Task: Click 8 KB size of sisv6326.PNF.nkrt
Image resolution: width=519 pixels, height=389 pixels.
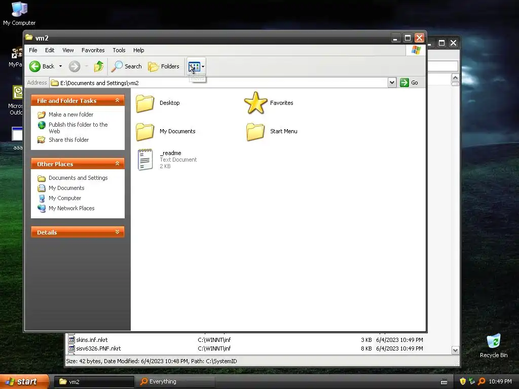Action: [x=366, y=348]
